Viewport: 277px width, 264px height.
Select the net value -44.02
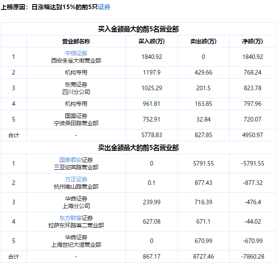tap(252, 222)
